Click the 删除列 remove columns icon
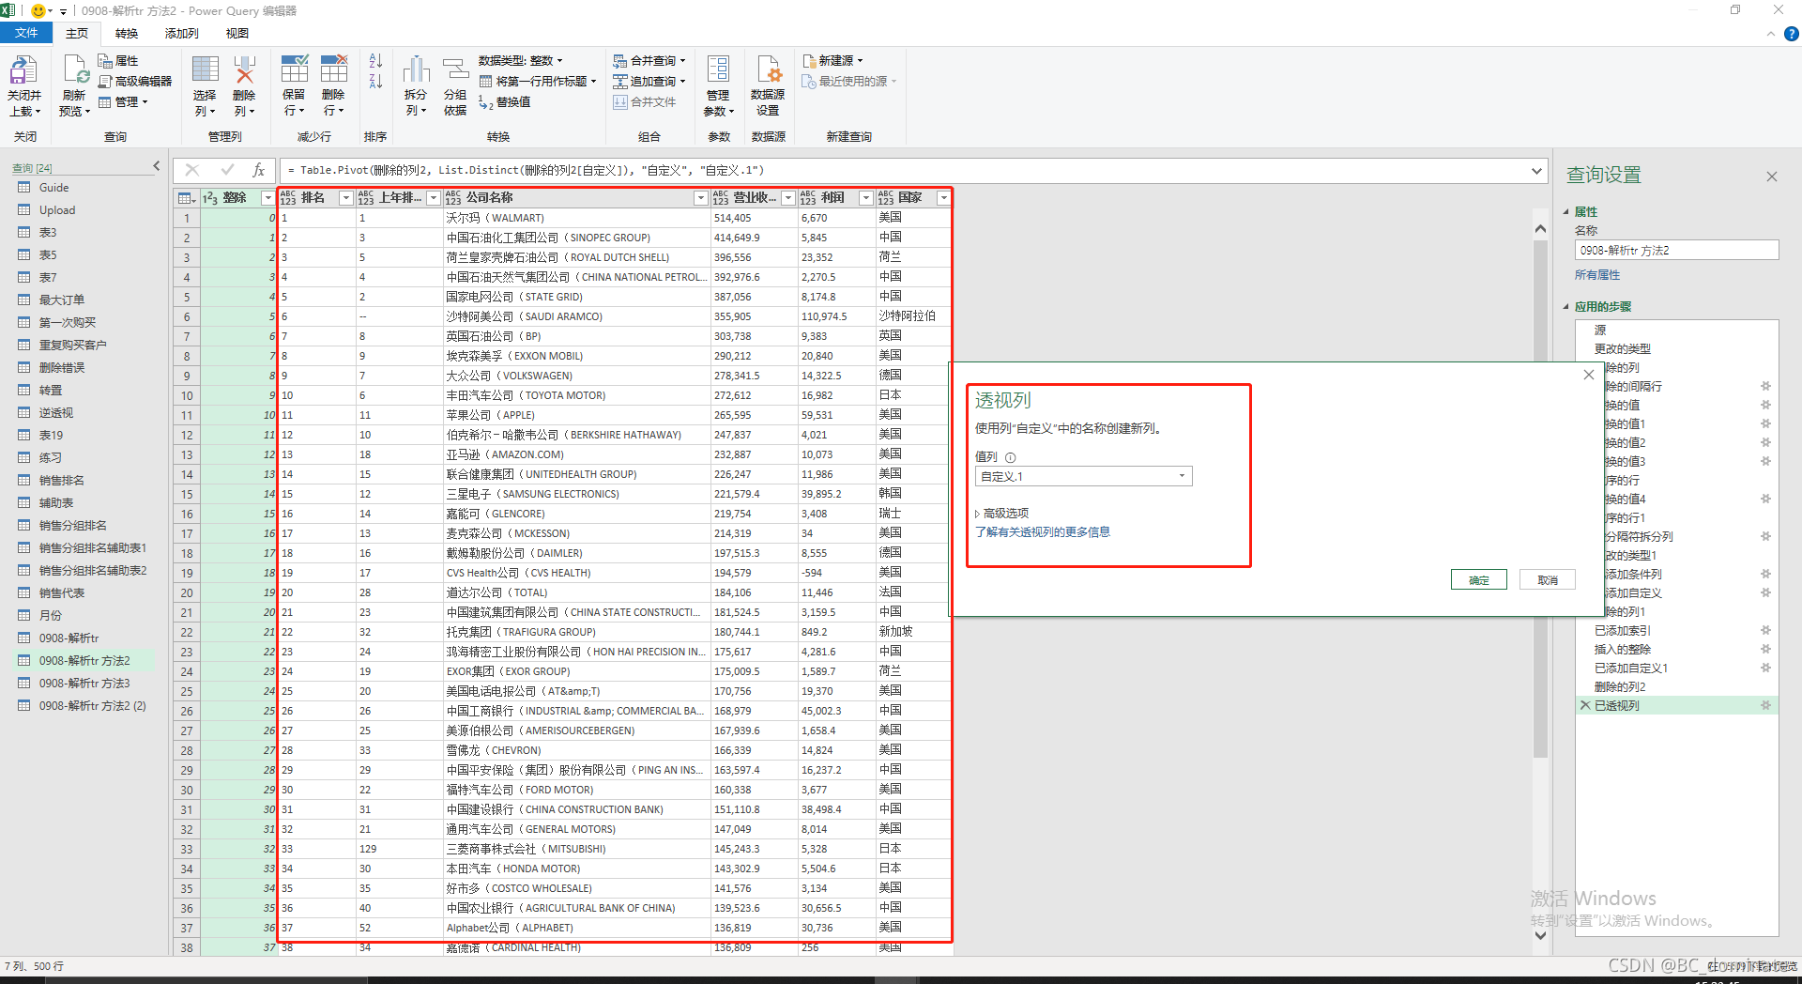 coord(244,69)
